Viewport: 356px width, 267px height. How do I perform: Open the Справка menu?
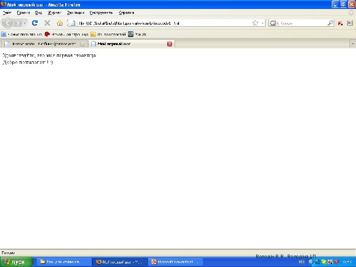click(x=126, y=13)
